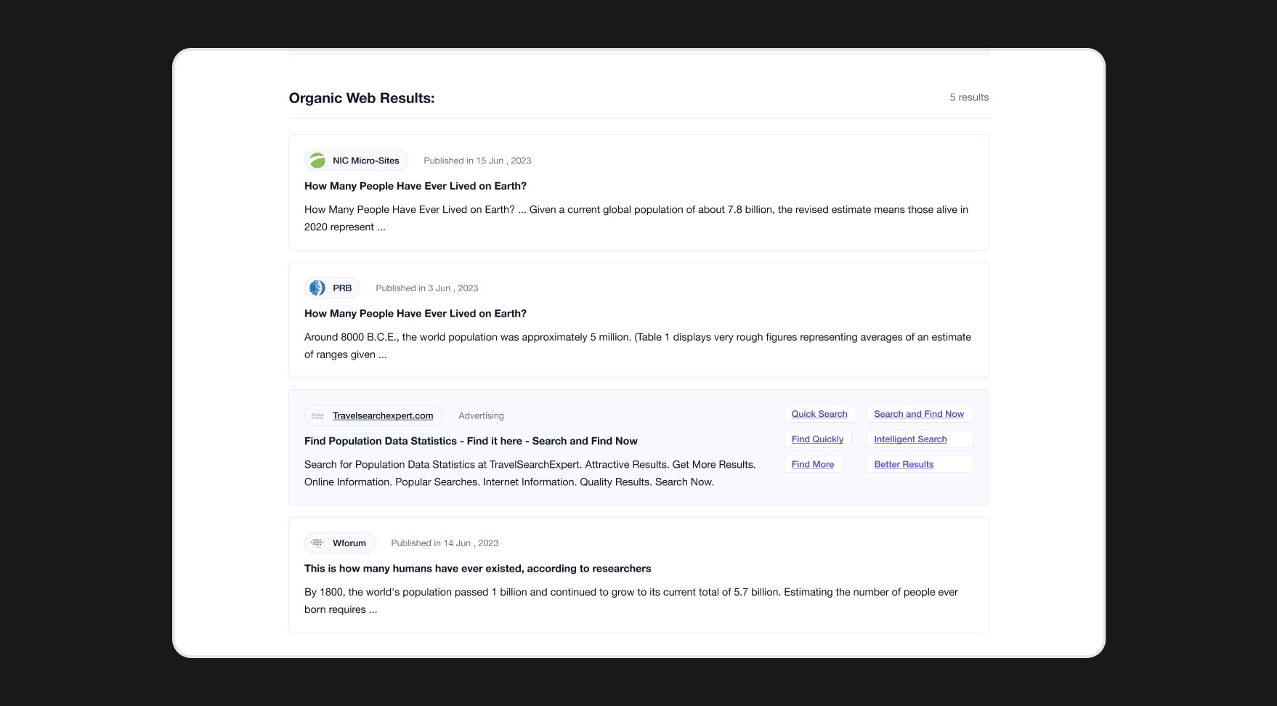Click the Find More link
This screenshot has height=706, width=1277.
pyautogui.click(x=812, y=465)
